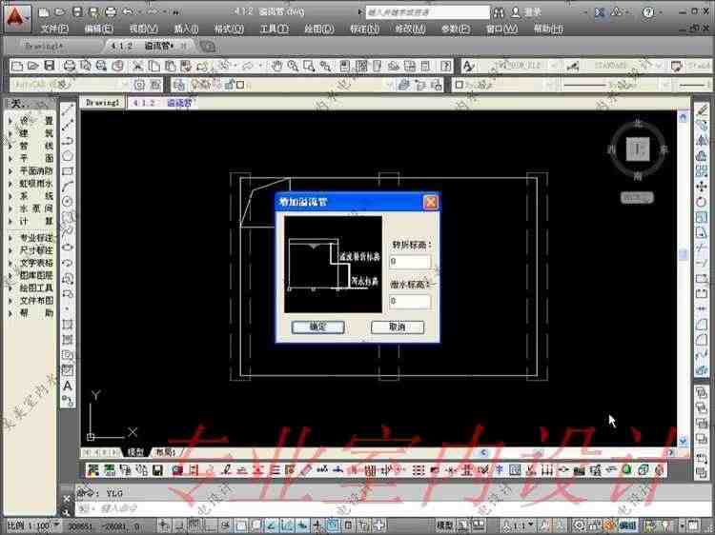
Task: Open the Layer Properties Manager icon
Action: coord(179,85)
